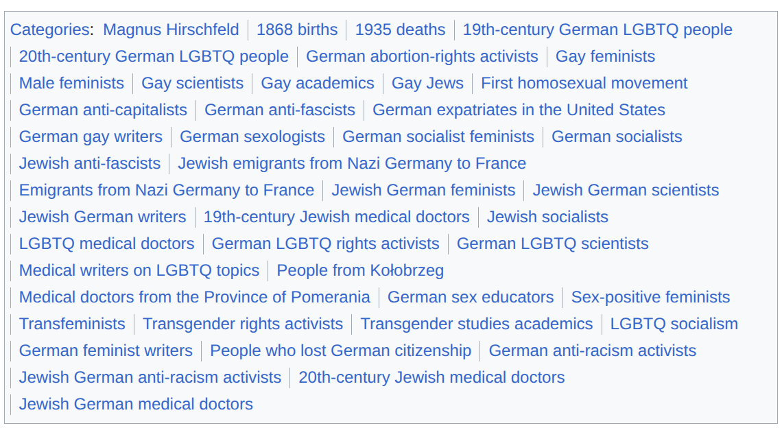Open German expatriates in the United States
Viewport: 782px width, 428px height.
(519, 110)
